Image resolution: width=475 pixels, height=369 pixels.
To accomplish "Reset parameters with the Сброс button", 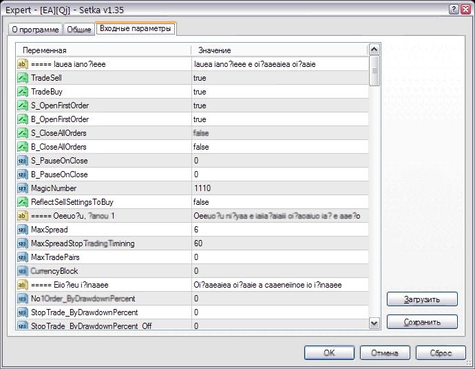I will click(x=441, y=353).
